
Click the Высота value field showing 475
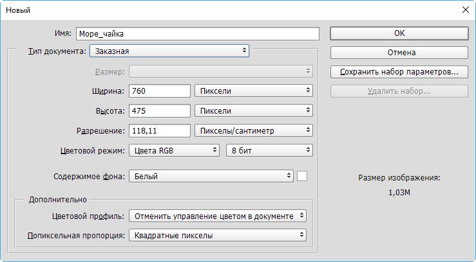[x=160, y=110]
